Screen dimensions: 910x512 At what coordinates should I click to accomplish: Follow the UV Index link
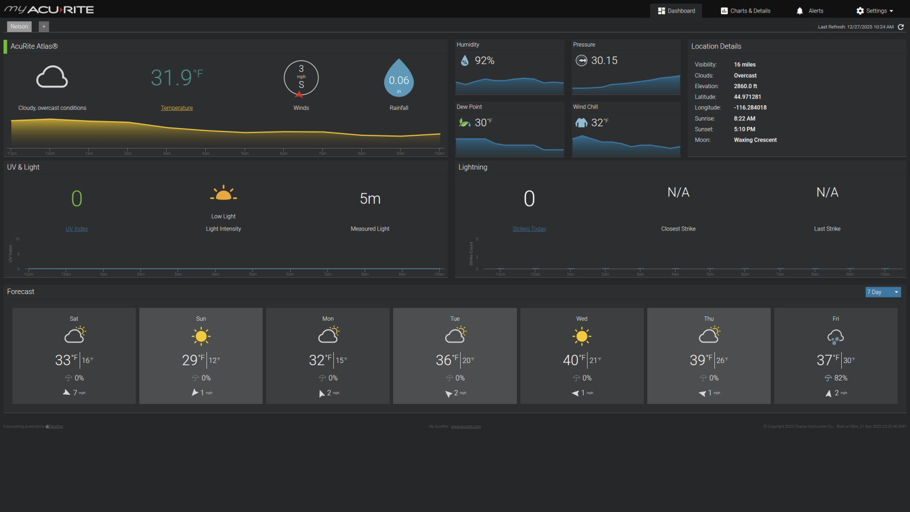[77, 229]
